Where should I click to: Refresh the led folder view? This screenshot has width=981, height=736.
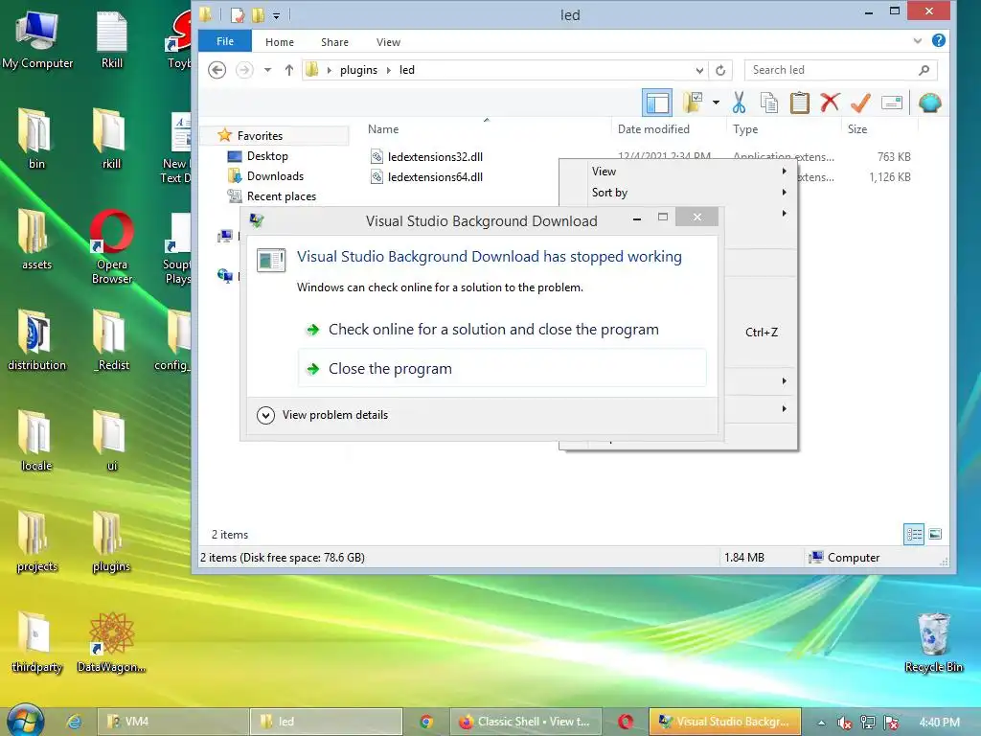720,70
